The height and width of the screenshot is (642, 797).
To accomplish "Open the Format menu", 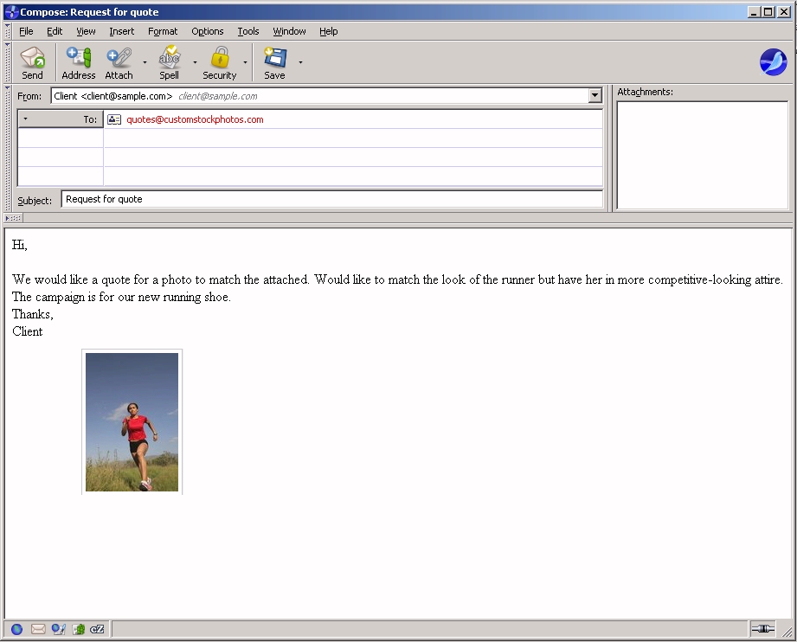I will tap(163, 31).
